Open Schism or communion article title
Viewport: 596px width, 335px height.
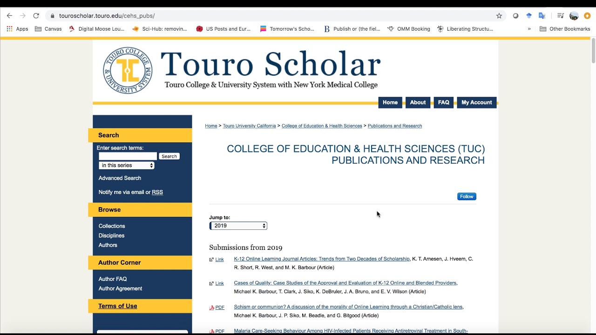(348, 307)
